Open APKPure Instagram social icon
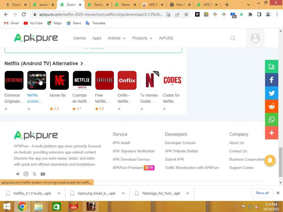The height and width of the screenshot is (212, 283). (26, 174)
